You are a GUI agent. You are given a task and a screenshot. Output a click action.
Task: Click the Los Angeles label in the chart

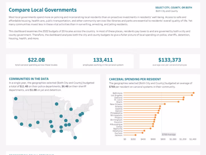click(x=116, y=95)
